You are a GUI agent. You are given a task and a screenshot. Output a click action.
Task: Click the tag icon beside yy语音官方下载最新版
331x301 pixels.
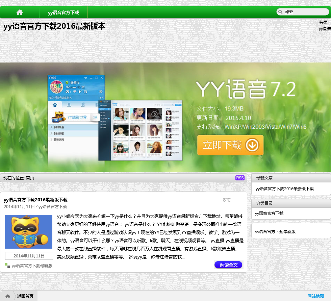pos(7,266)
